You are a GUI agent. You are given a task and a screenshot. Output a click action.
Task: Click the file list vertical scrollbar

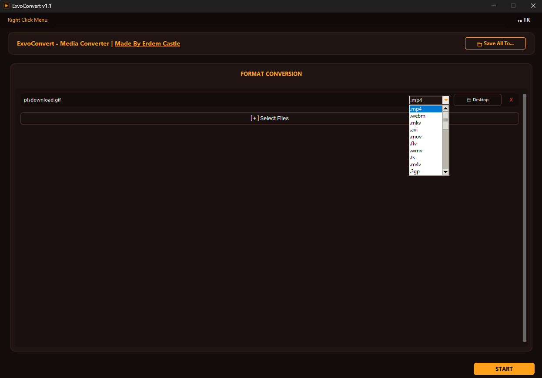pyautogui.click(x=525, y=217)
